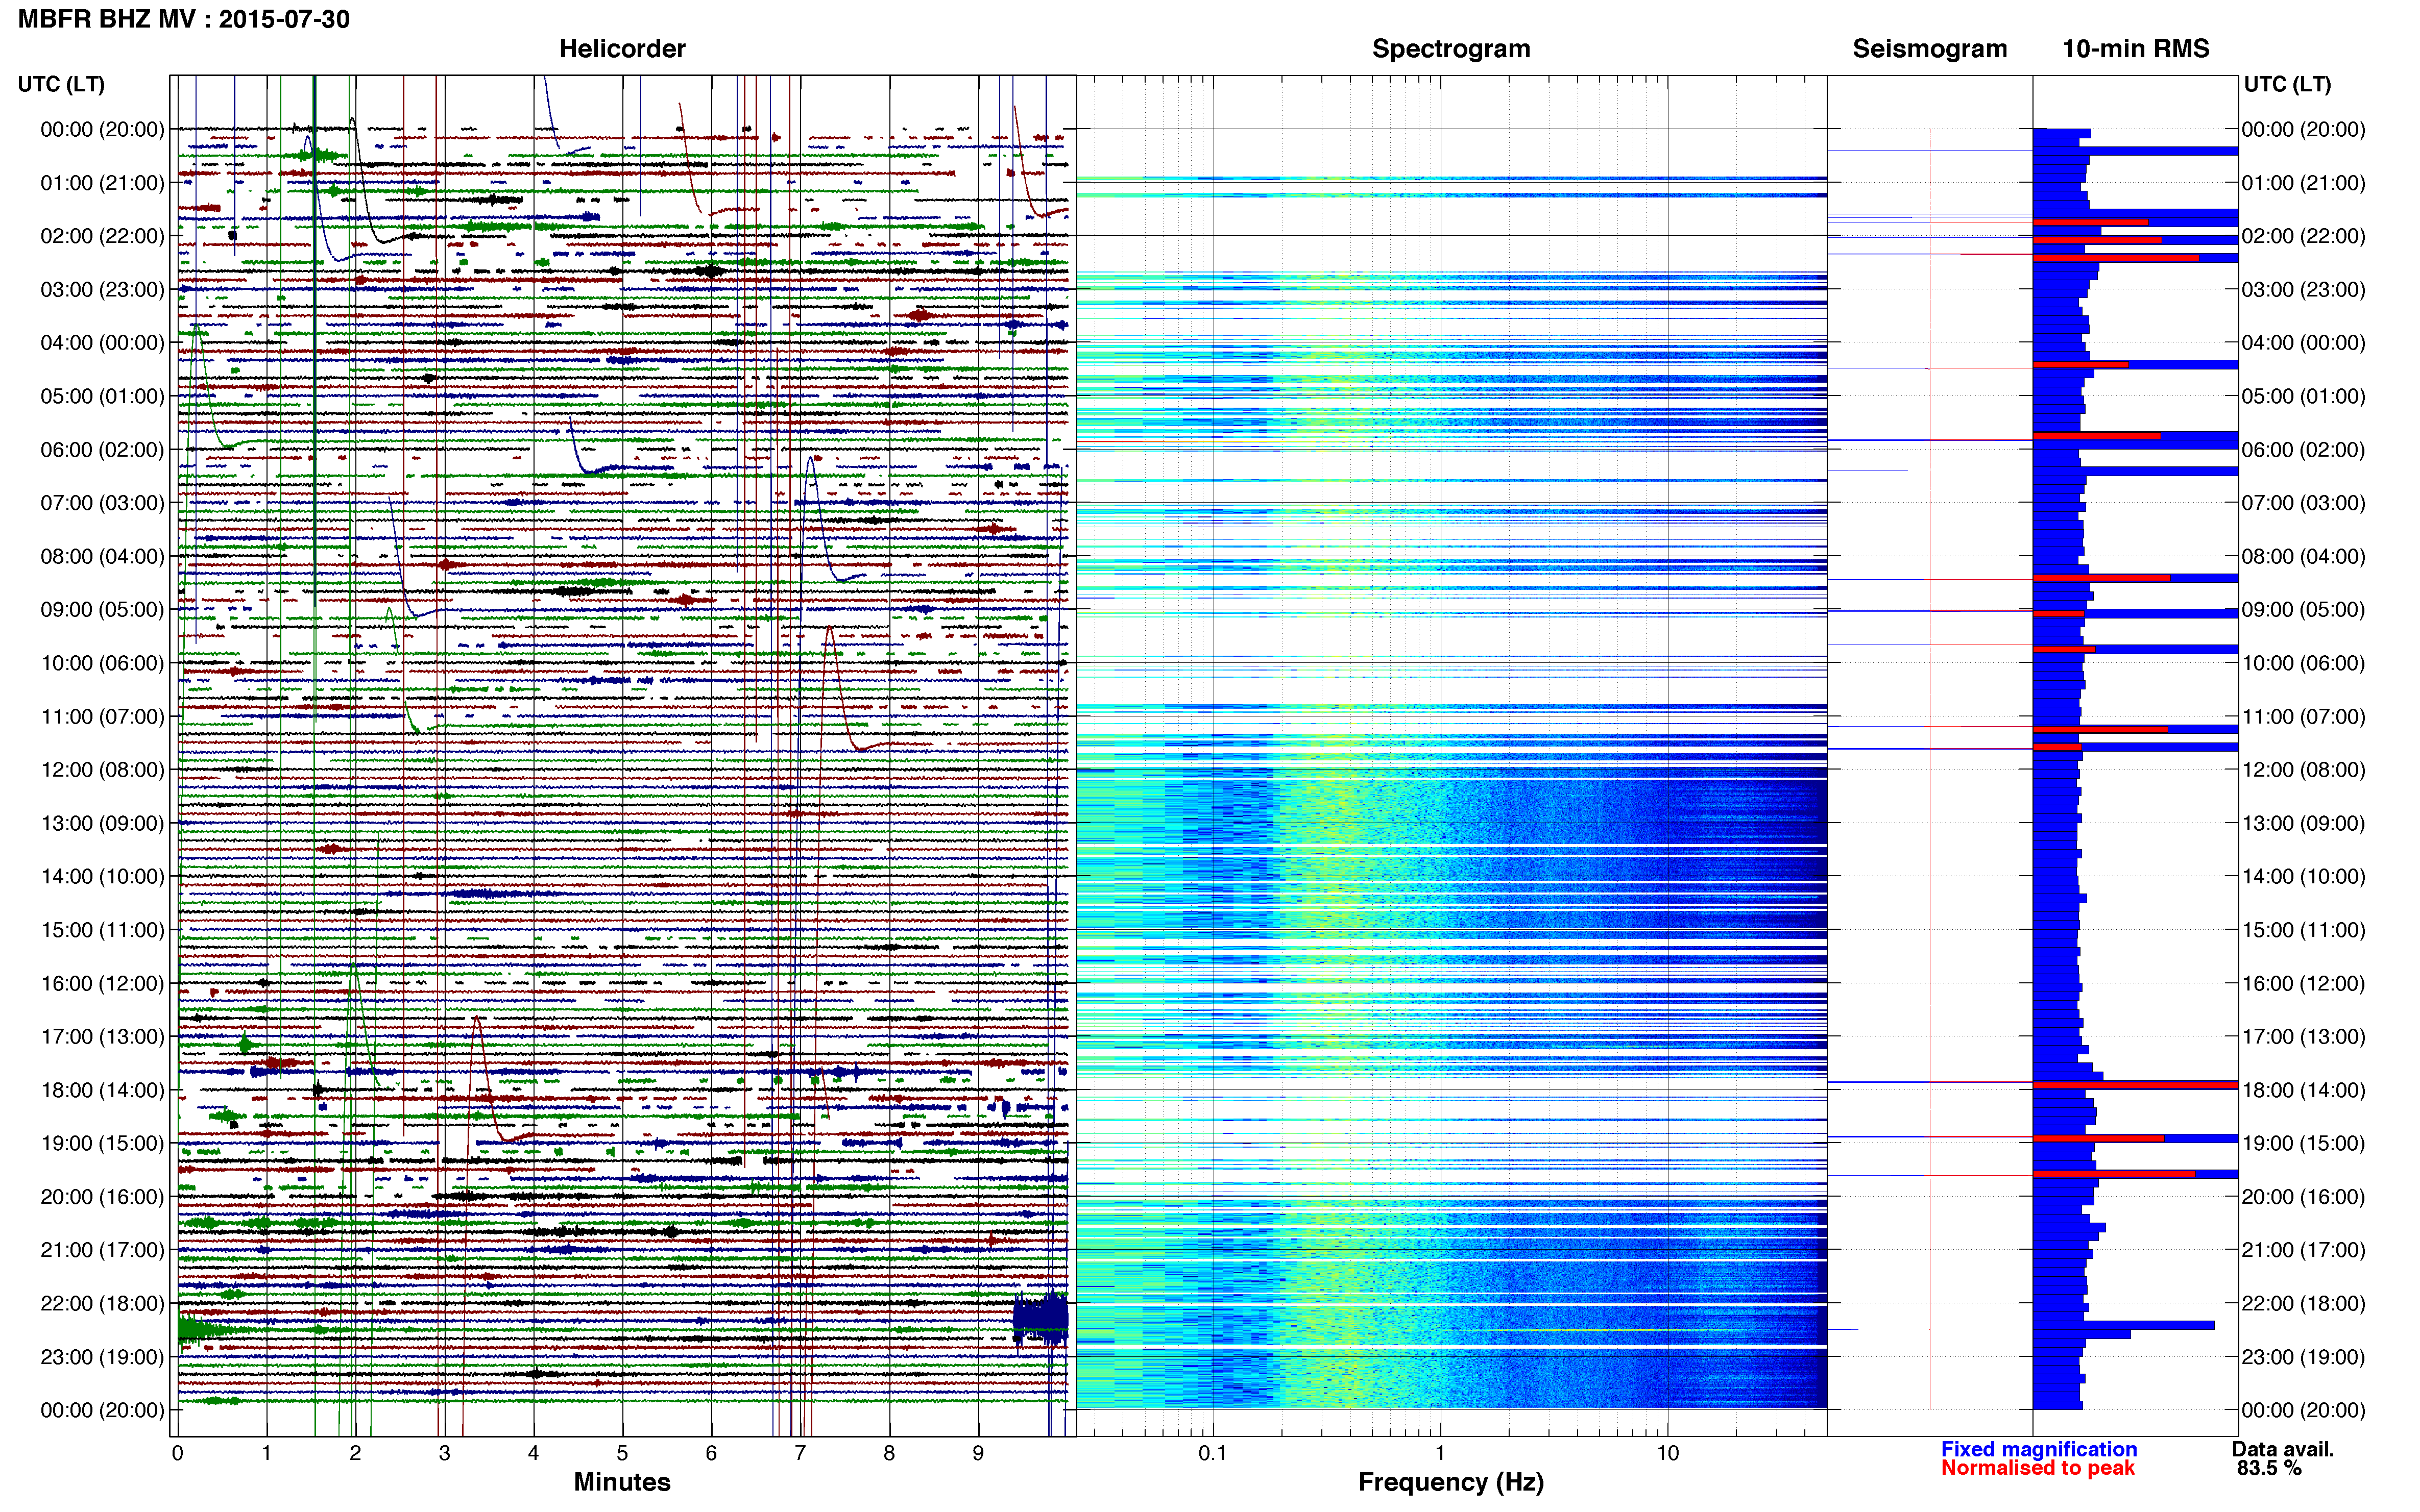Click "18:00 (14:00)" on the RMS time axis
The image size is (2420, 1512).
[x=2303, y=1090]
